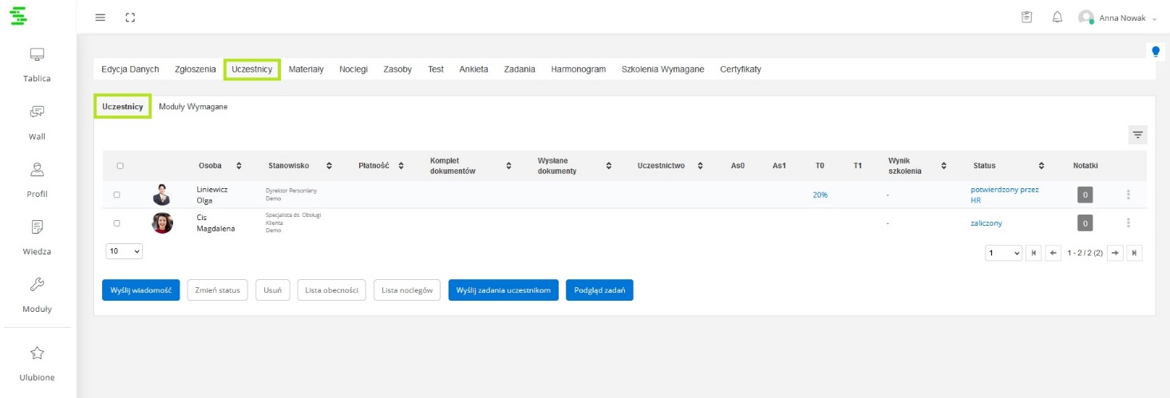
Task: Expand the page number dropdown
Action: (1004, 253)
